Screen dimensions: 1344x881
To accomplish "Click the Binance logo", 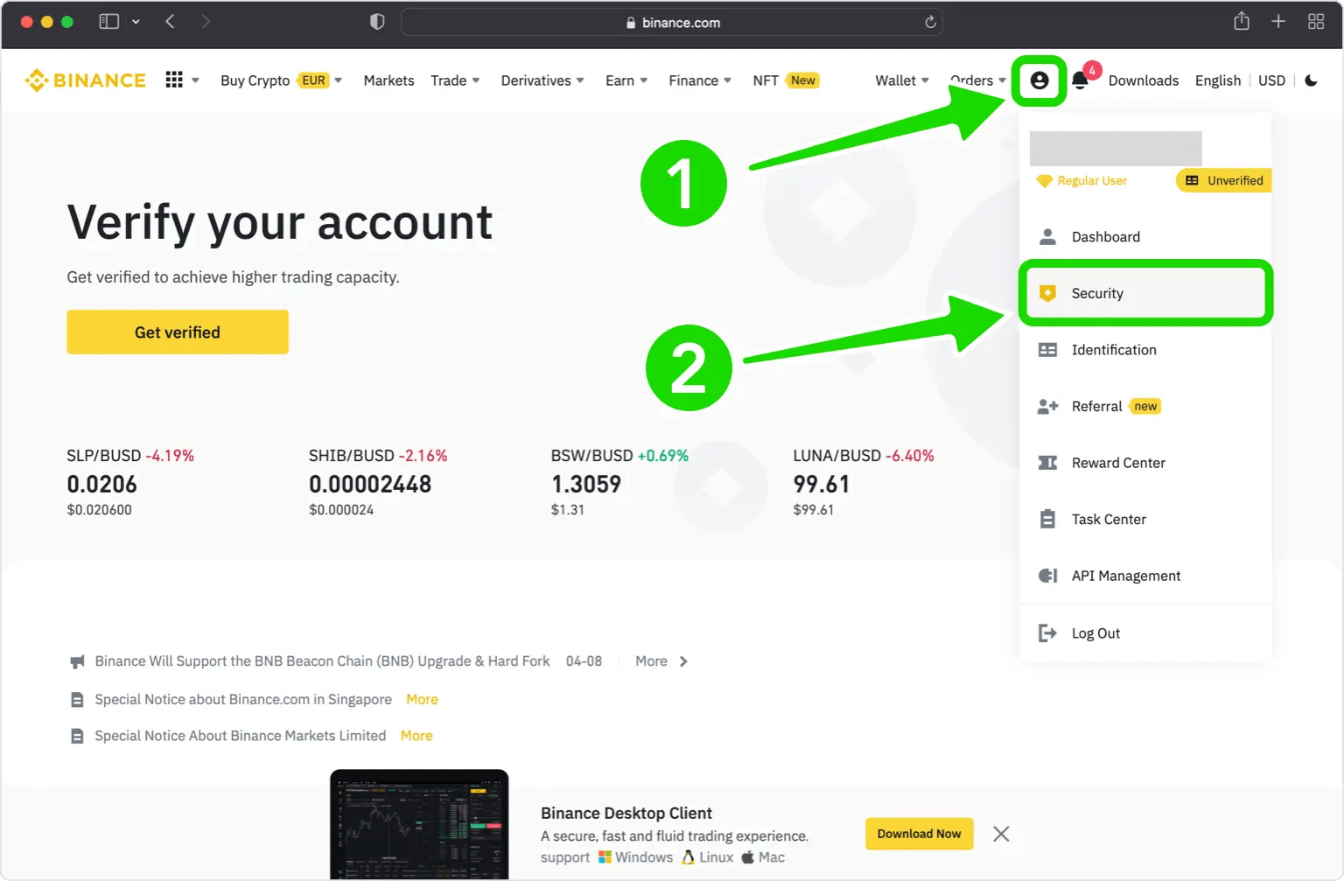I will (85, 80).
